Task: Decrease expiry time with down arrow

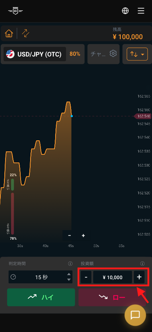Action: [x=69, y=280]
